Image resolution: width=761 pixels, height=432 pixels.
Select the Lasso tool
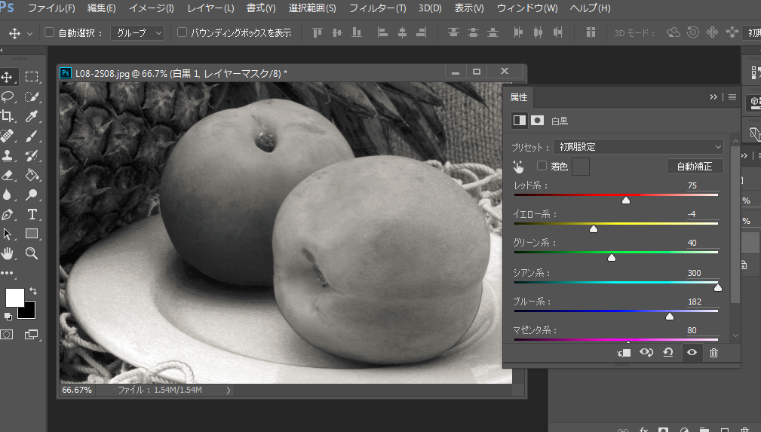7,97
